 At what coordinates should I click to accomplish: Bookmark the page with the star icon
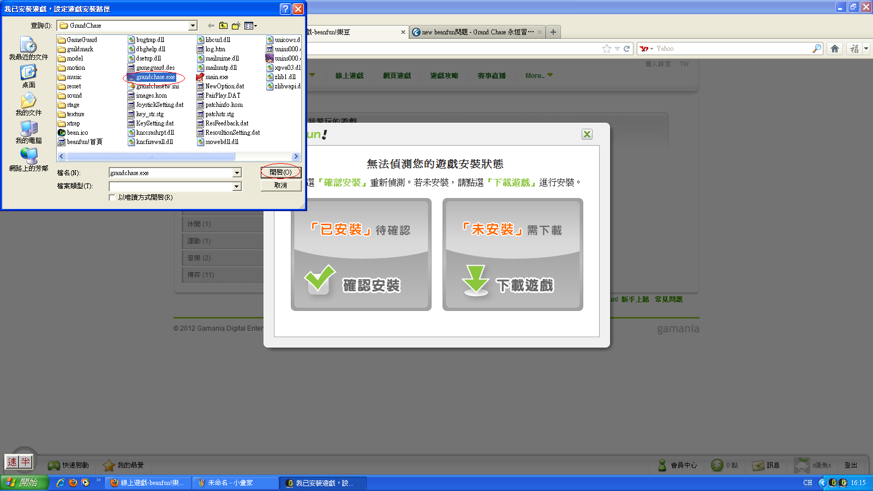click(606, 49)
